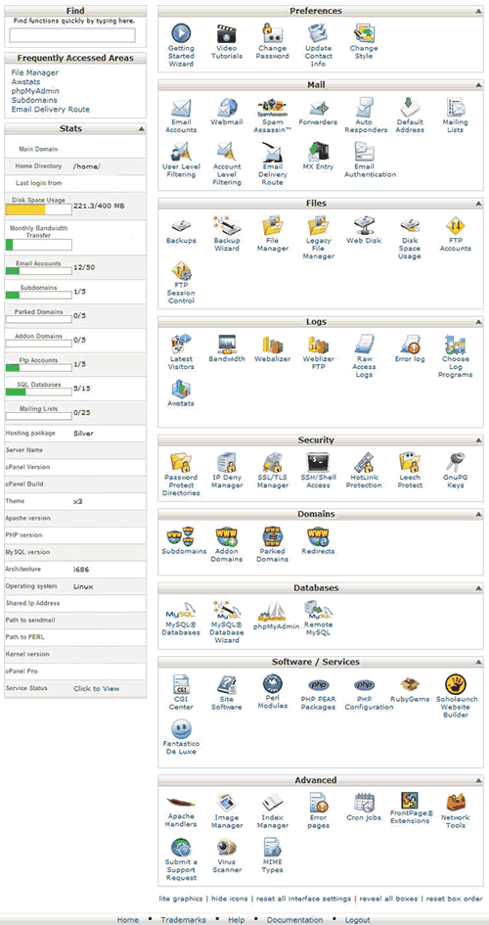Open Auto Responders
The width and height of the screenshot is (489, 925).
click(x=364, y=116)
